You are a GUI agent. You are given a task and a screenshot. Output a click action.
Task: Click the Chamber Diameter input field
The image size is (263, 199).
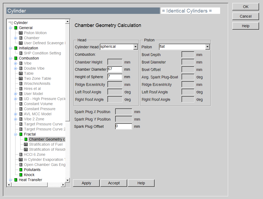(115, 69)
